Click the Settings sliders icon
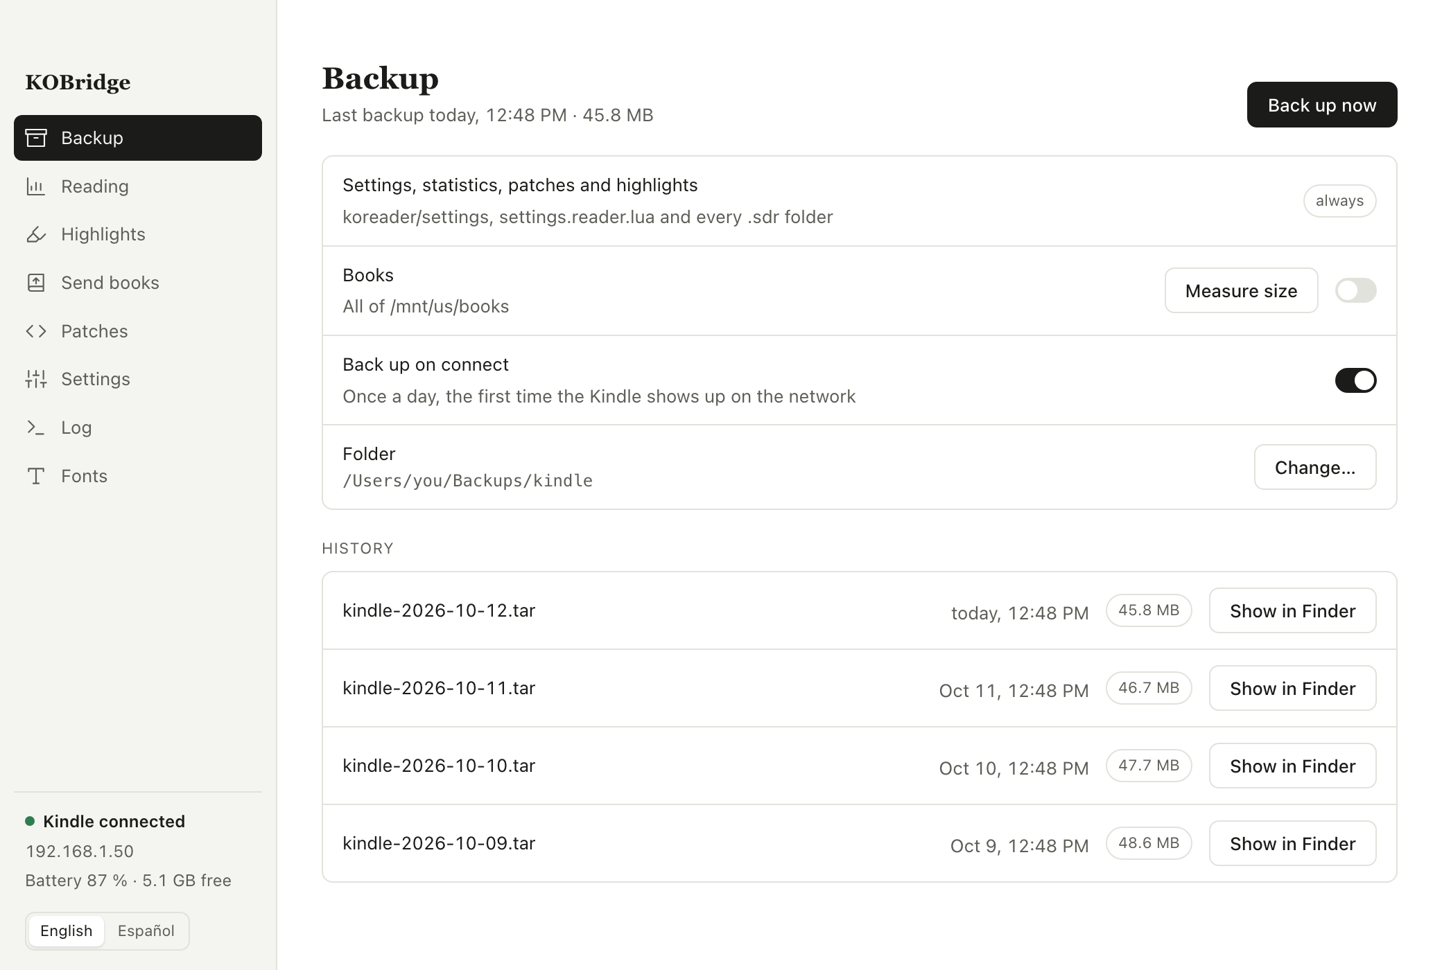Screen dimensions: 1442x970 [36, 379]
